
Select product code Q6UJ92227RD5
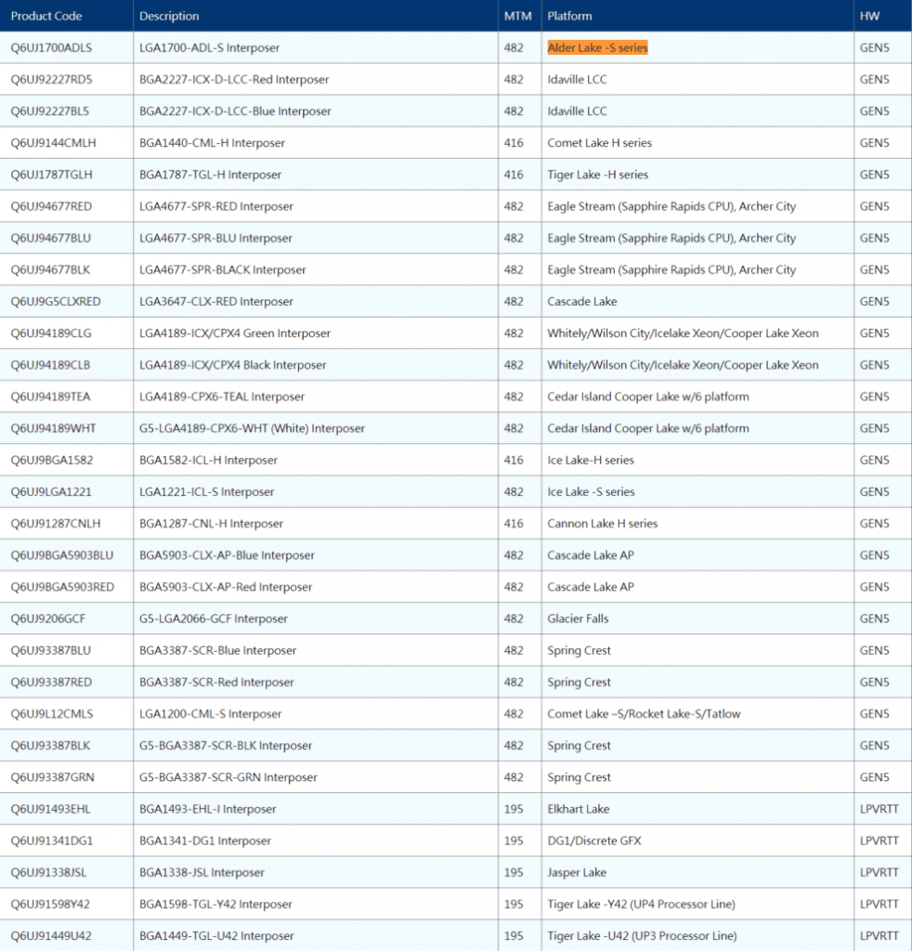pyautogui.click(x=51, y=80)
